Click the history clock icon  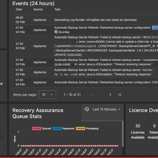(x=87, y=109)
